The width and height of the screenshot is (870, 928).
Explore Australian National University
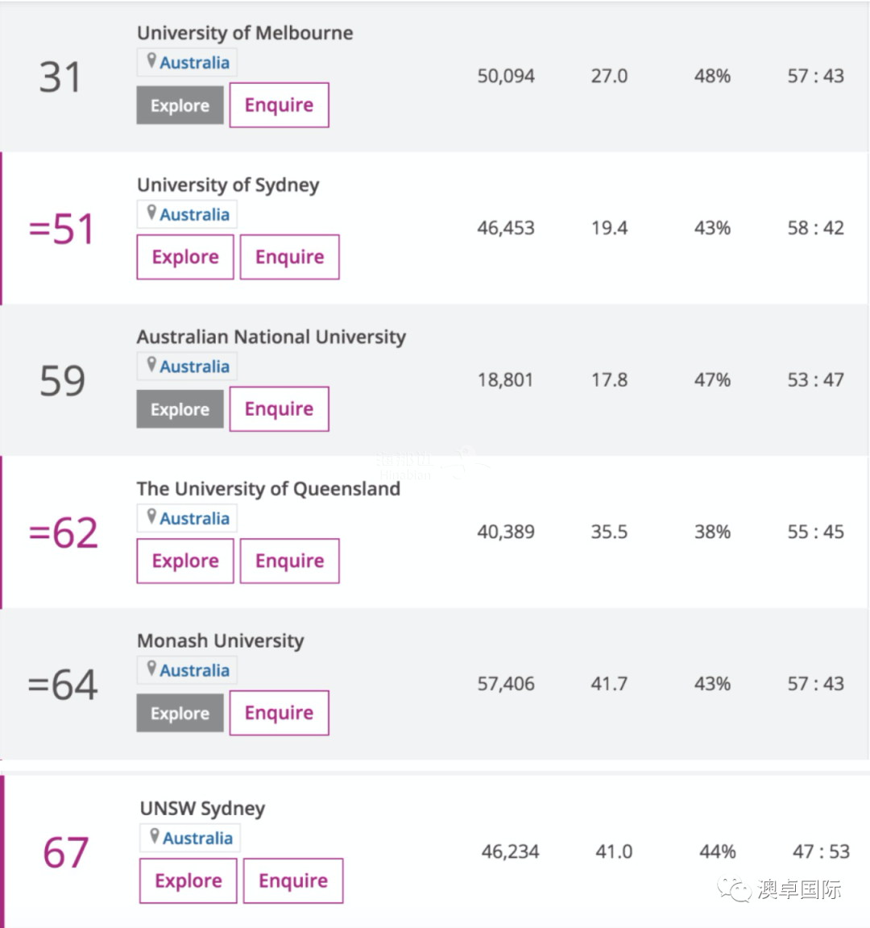coord(180,409)
